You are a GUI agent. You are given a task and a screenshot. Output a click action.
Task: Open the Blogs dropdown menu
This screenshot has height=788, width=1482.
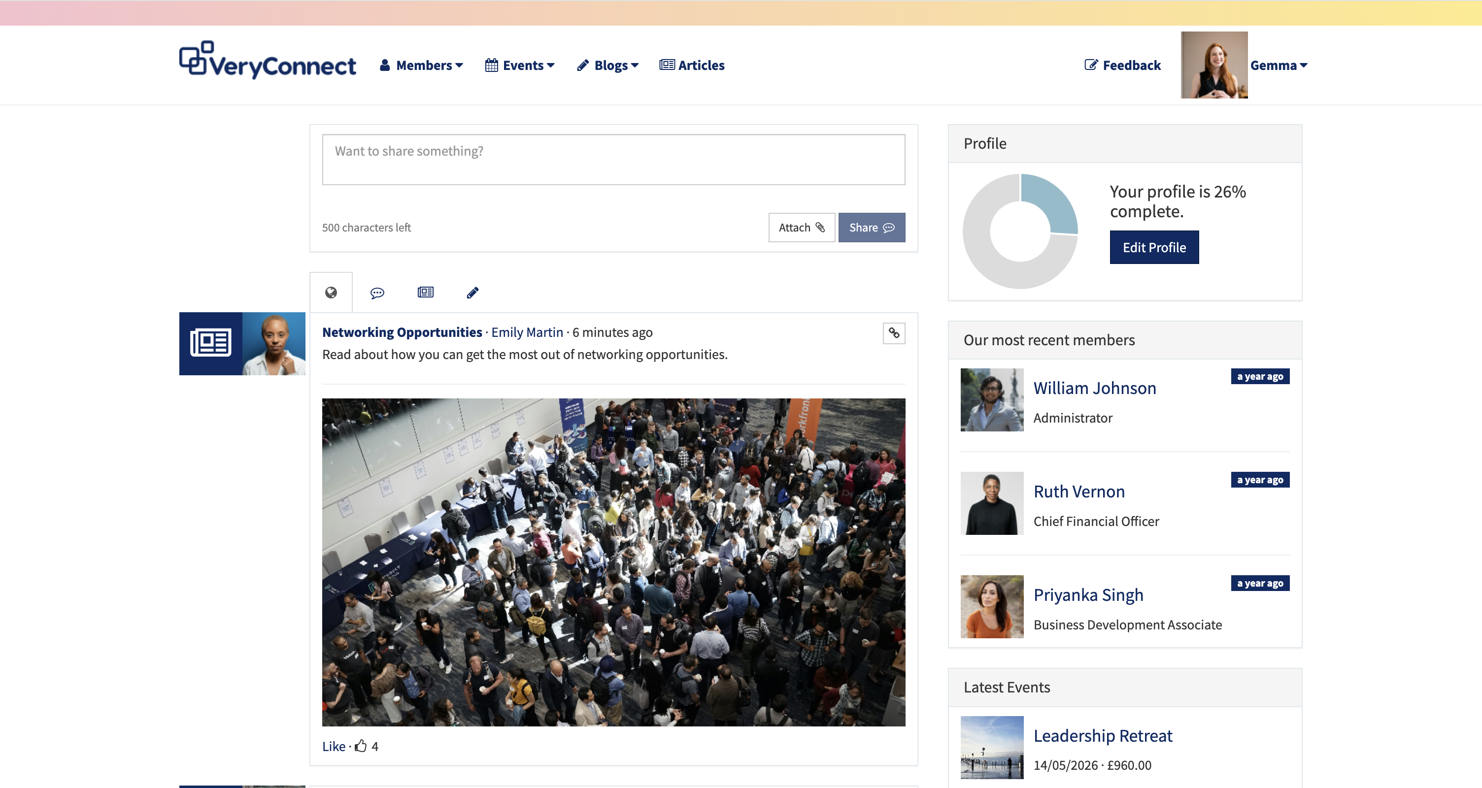[x=607, y=65]
